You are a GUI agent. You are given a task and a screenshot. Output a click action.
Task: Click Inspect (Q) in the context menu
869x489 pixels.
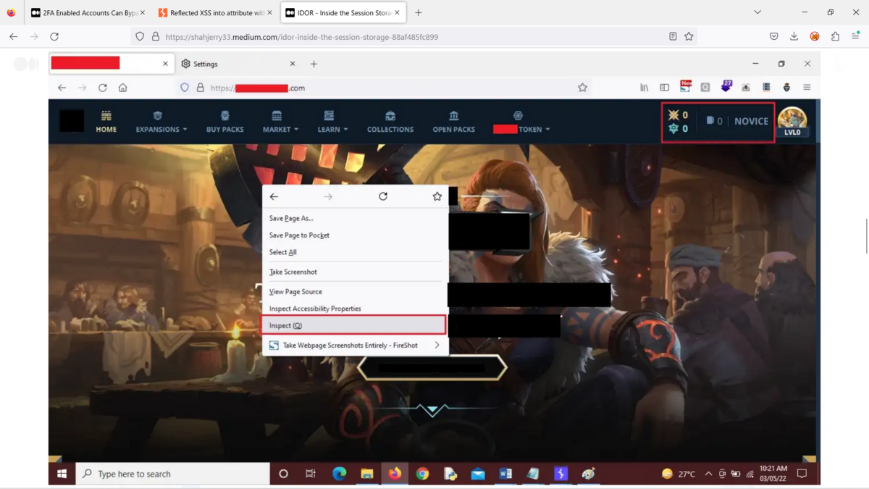click(353, 325)
